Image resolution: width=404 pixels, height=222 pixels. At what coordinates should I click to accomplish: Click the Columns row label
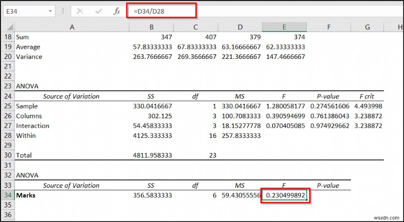pos(29,116)
